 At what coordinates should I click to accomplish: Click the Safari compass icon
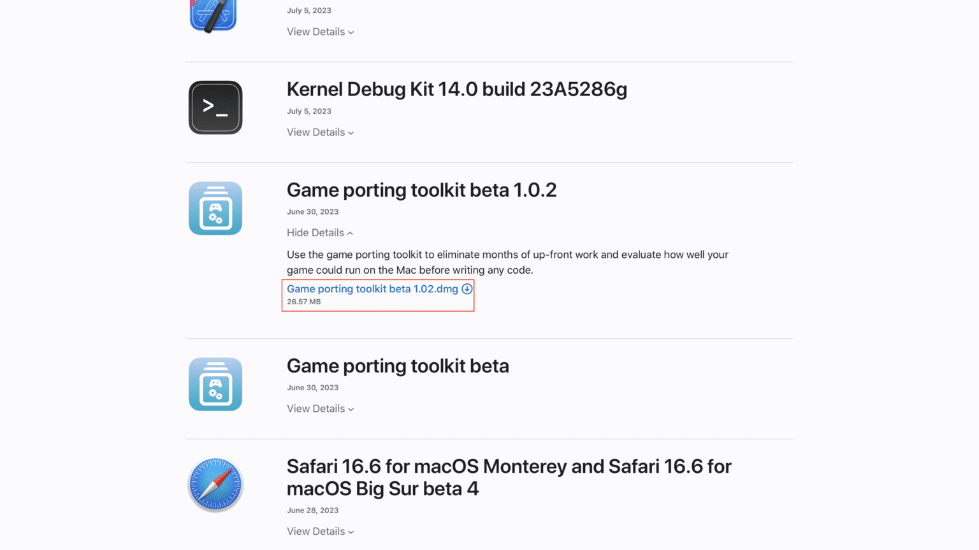215,484
